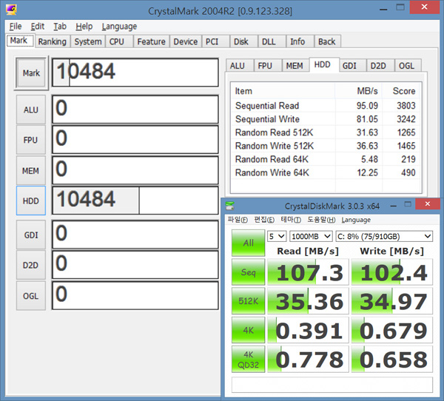Select the Random Write 64K row

tap(326, 172)
